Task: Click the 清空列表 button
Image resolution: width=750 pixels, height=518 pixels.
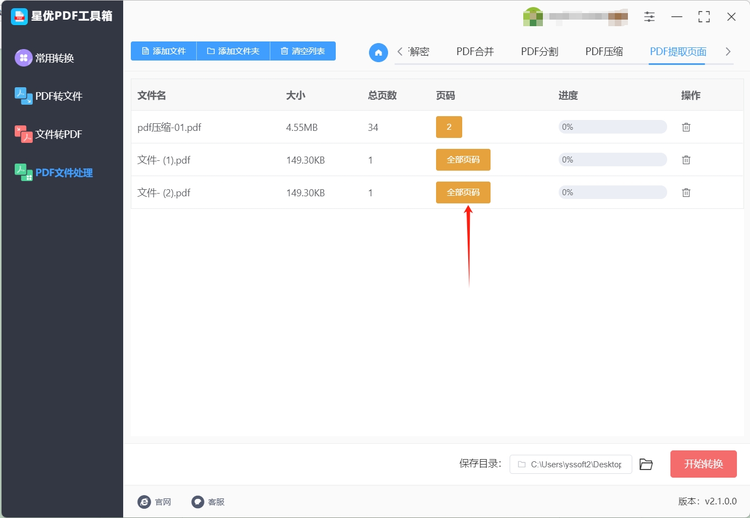Action: 303,51
